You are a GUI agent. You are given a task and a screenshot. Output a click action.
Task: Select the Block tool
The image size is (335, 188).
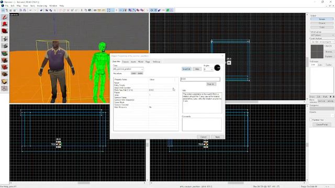5,46
